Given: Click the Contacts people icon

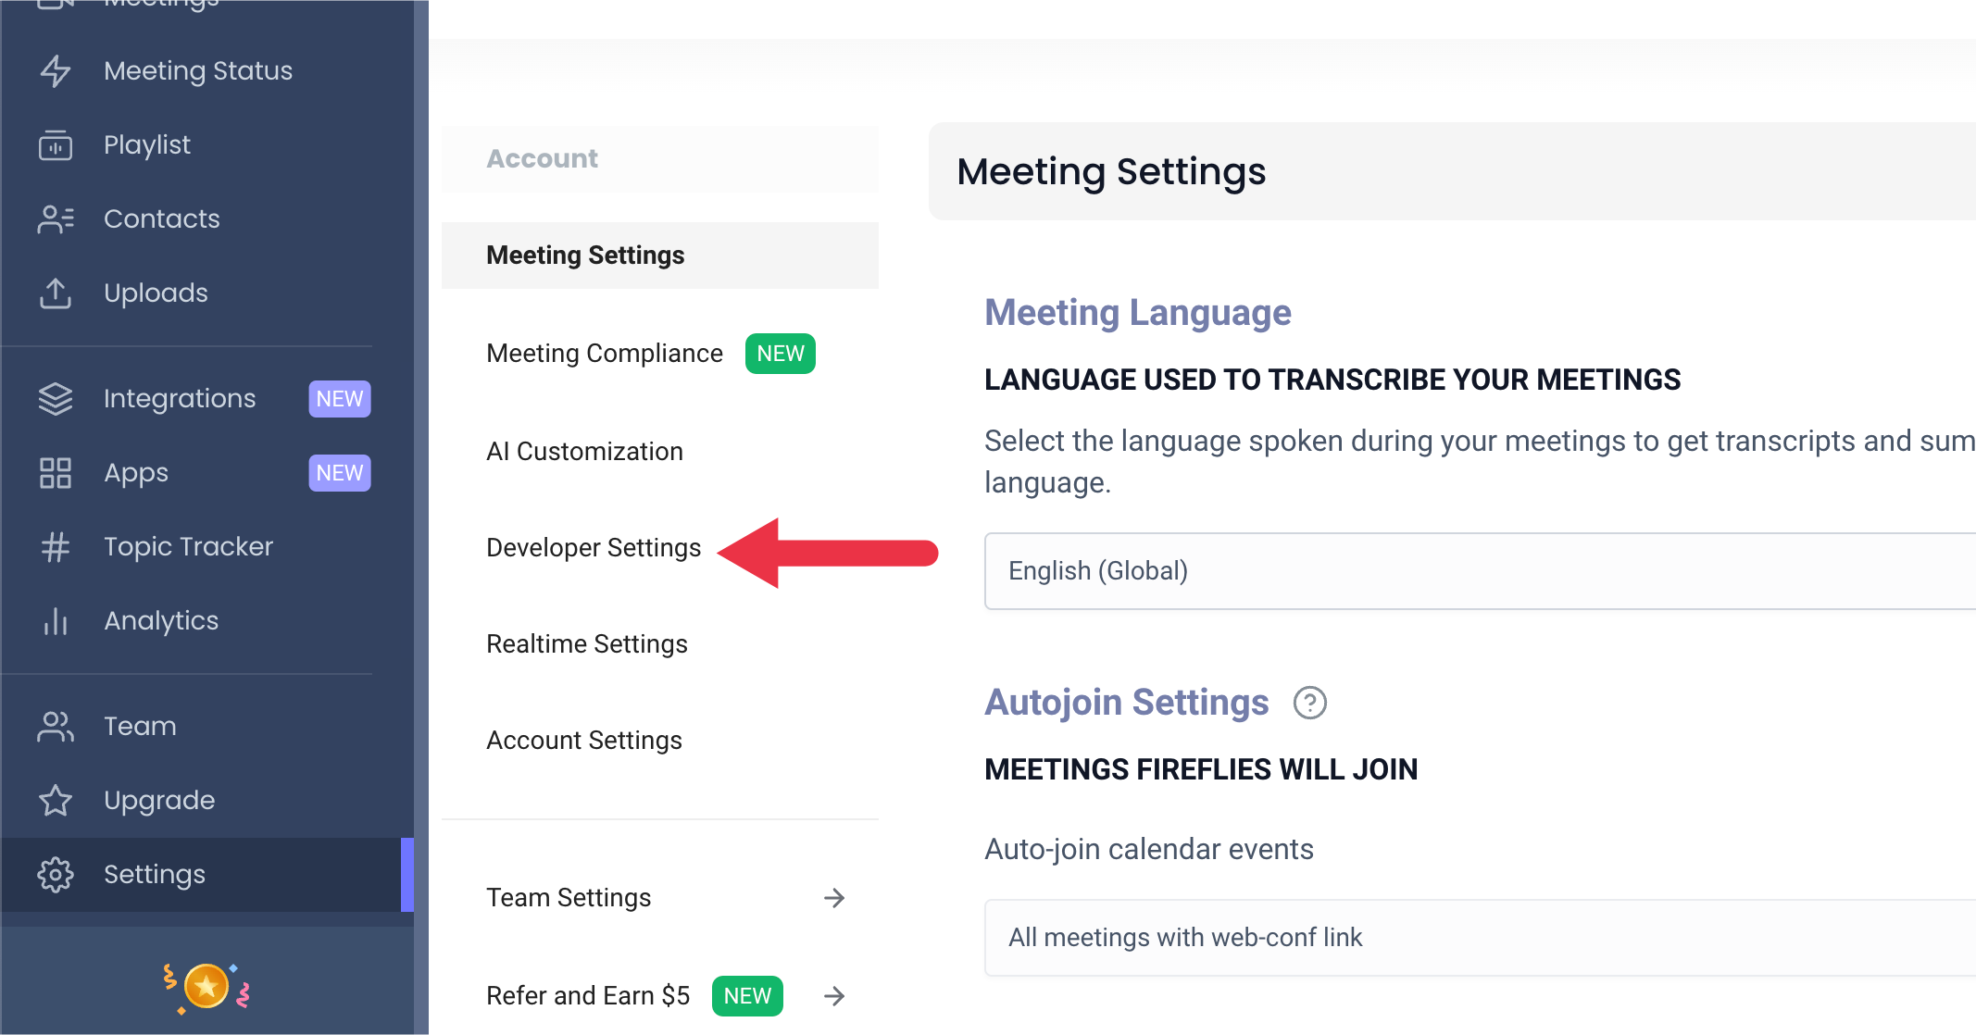Looking at the screenshot, I should point(56,219).
